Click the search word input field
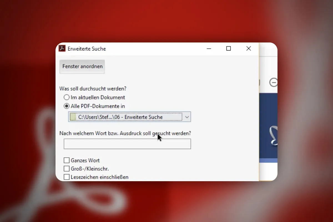The height and width of the screenshot is (222, 333). click(127, 144)
